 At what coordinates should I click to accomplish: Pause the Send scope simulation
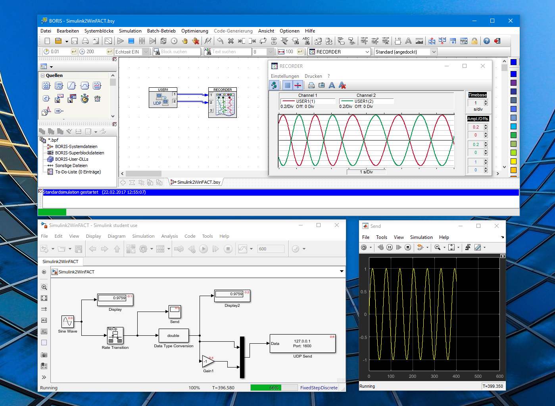point(390,247)
